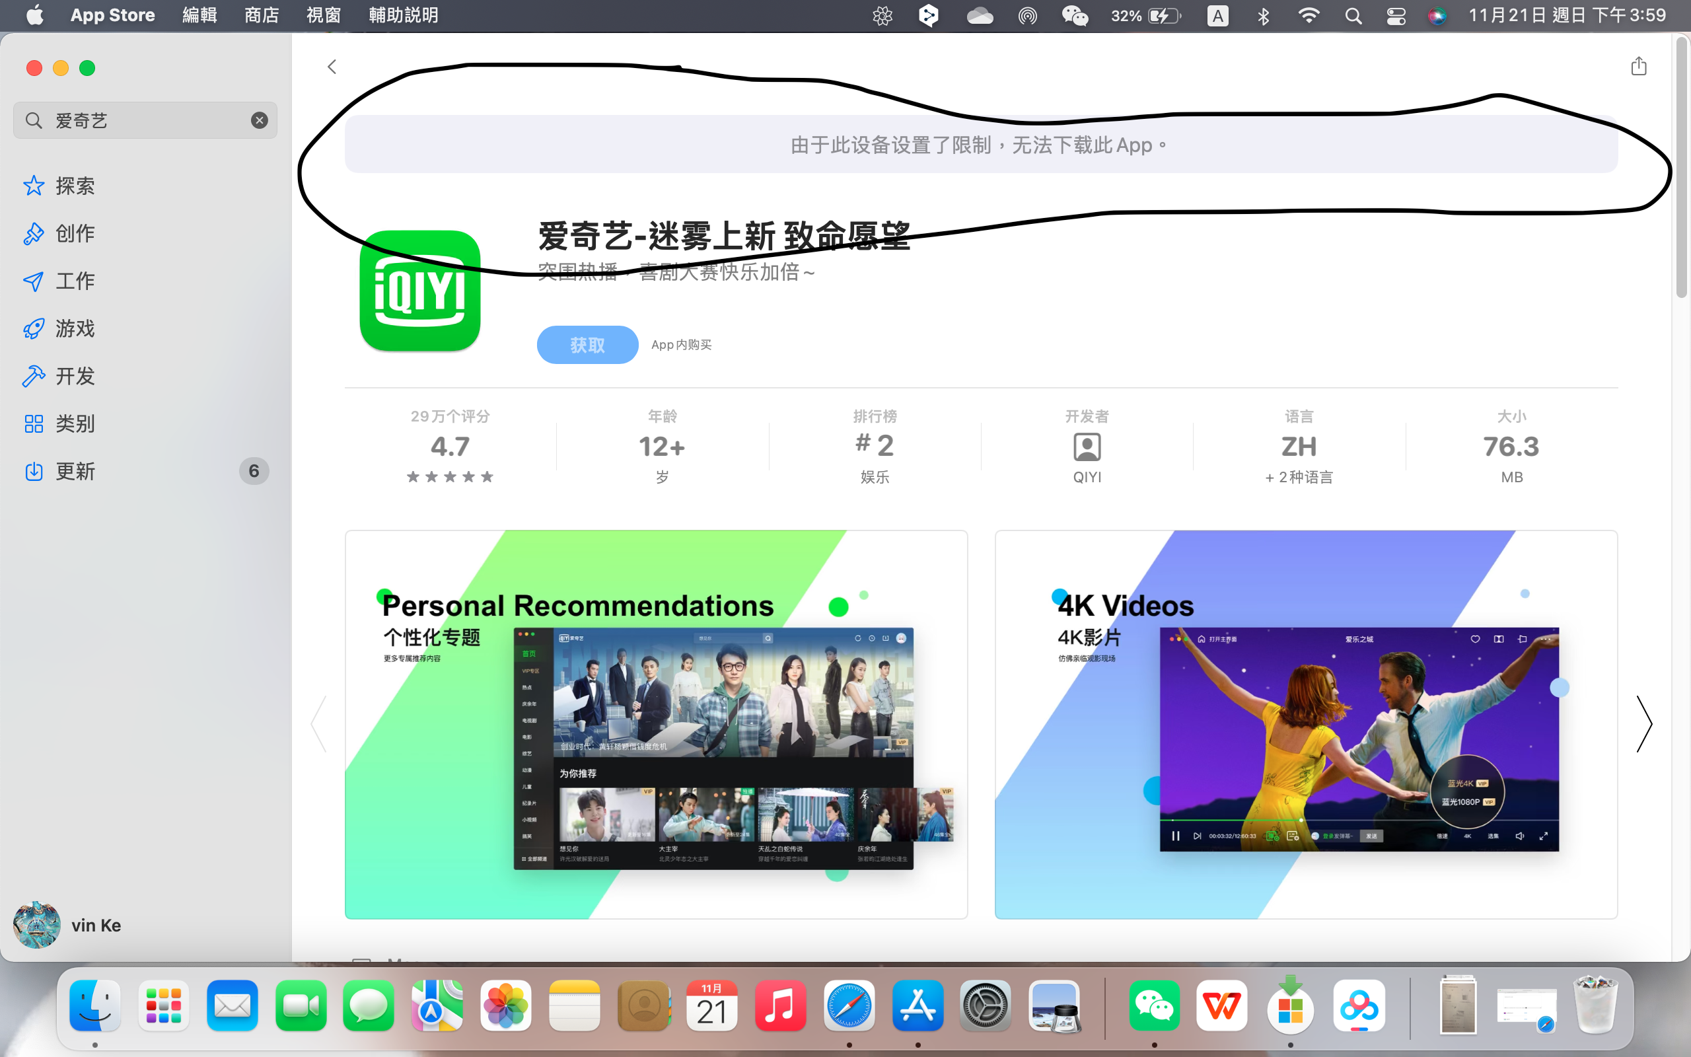Open the 商店 (Store) menu in menu bar
1691x1057 pixels.
coord(262,15)
